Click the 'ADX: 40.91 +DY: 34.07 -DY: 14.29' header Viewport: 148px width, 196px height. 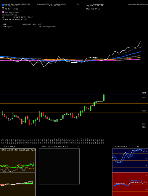pyautogui.click(x=19, y=150)
